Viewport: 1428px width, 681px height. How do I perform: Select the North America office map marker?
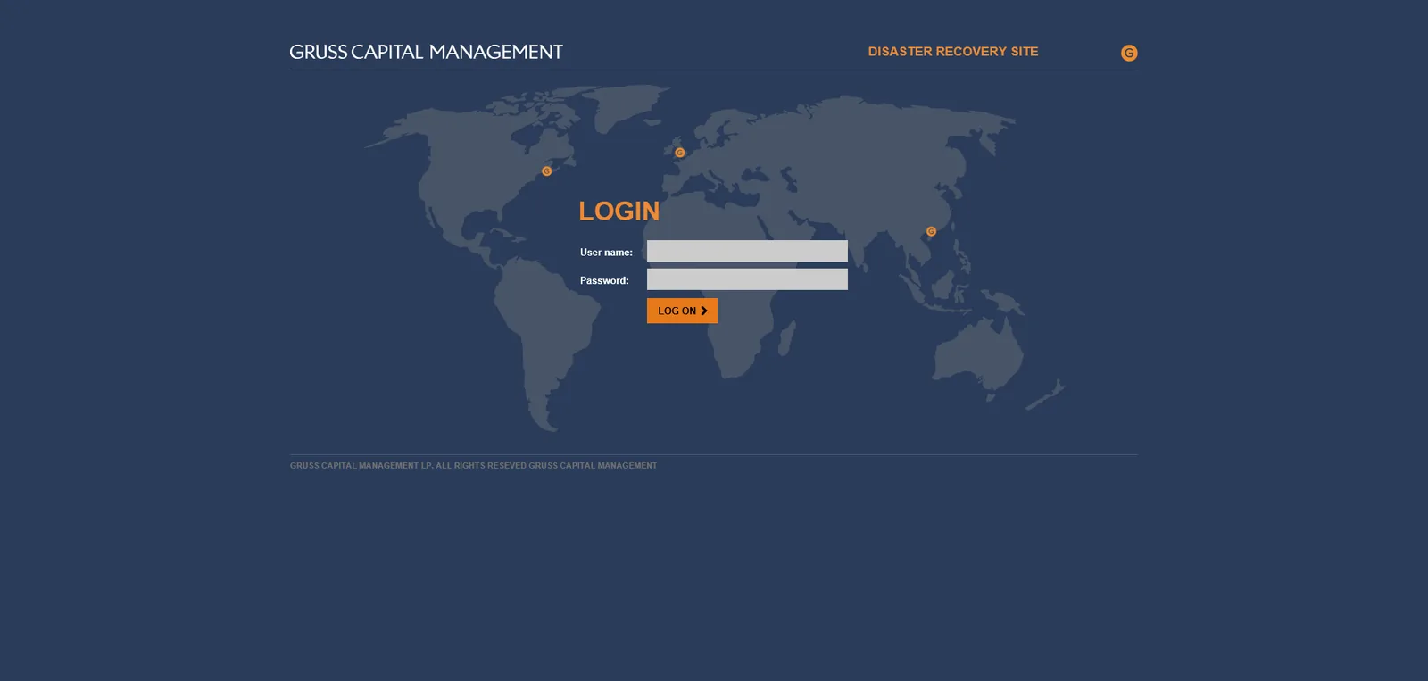(547, 171)
